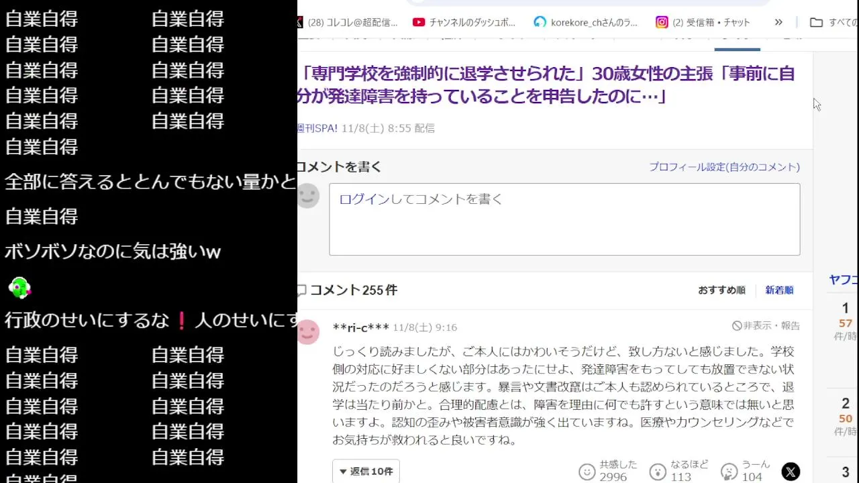
Task: Sort comments by 新着順
Action: click(x=779, y=290)
